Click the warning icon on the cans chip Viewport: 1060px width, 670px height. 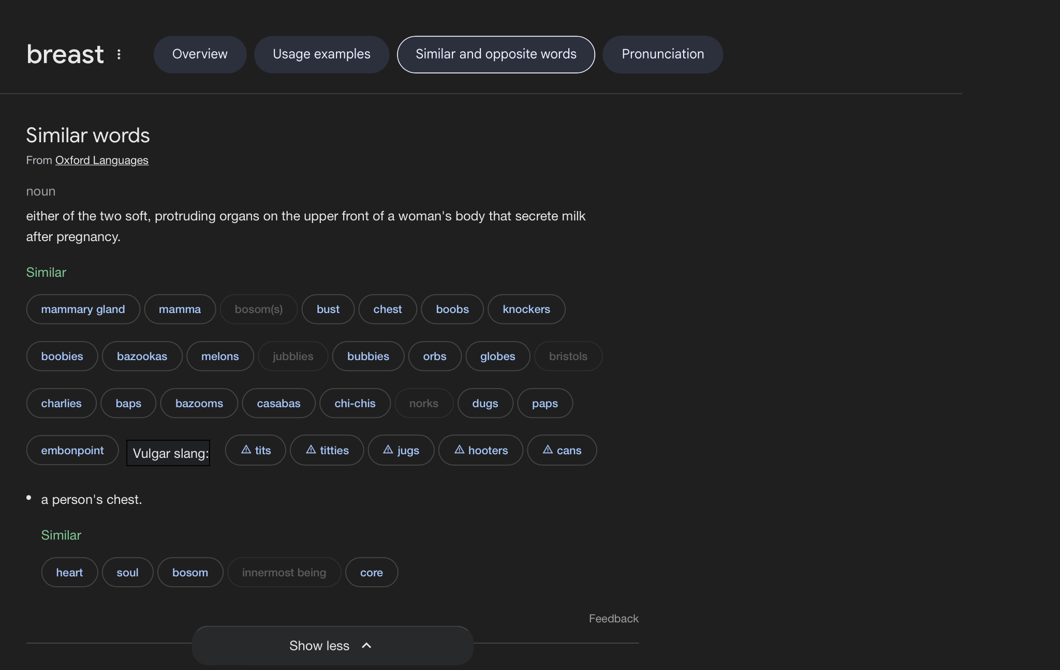548,450
